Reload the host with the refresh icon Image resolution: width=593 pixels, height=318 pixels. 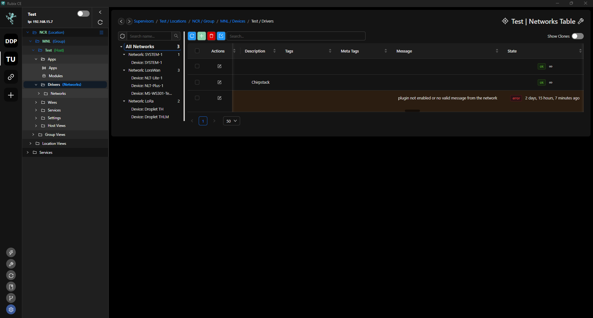point(100,22)
